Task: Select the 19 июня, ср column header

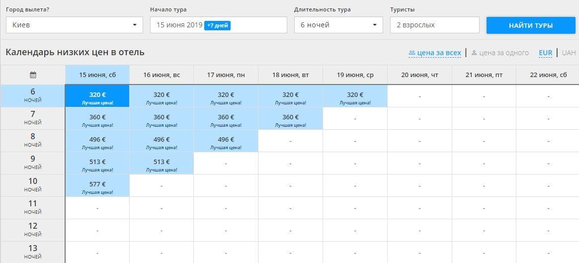Action: [355, 75]
